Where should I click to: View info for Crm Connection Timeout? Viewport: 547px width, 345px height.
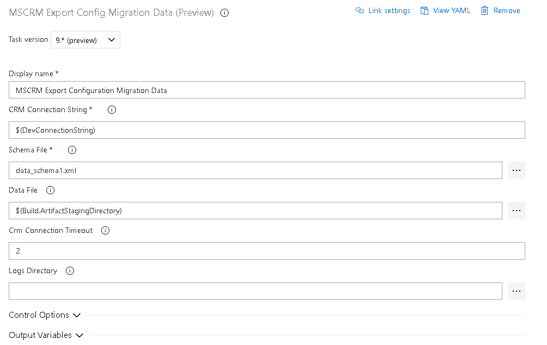[x=105, y=230]
